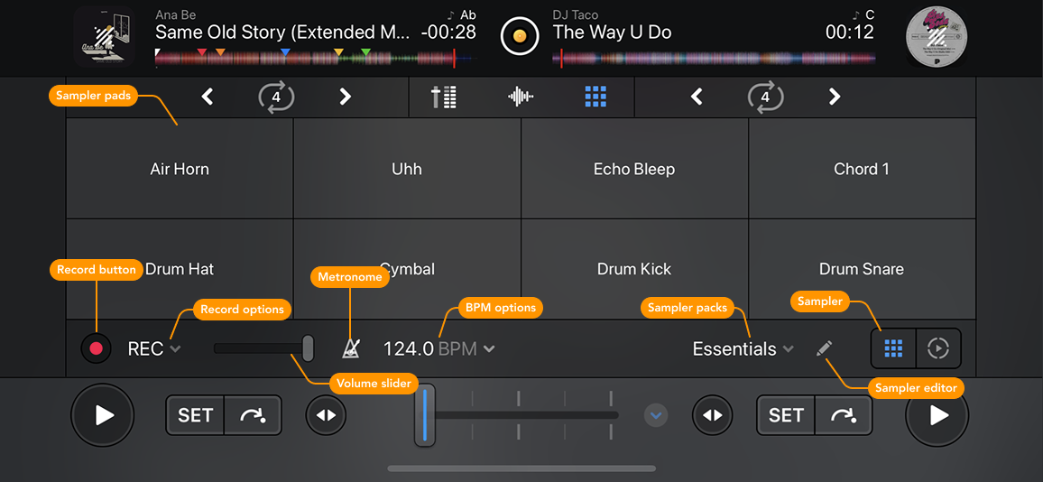Double the right deck loop length
1043x482 pixels.
coord(835,97)
